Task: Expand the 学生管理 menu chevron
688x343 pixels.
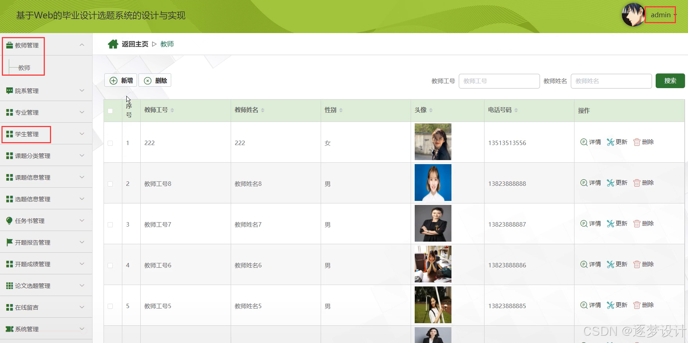Action: click(82, 134)
